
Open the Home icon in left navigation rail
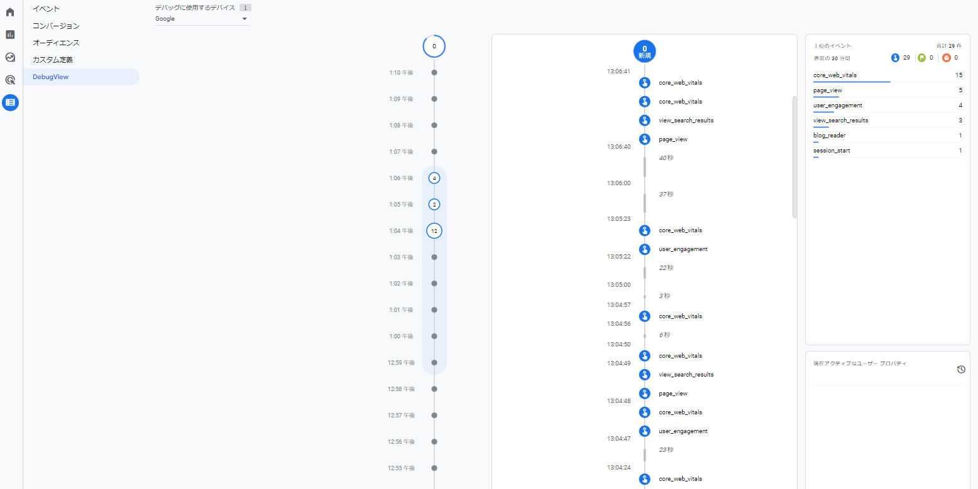[10, 12]
